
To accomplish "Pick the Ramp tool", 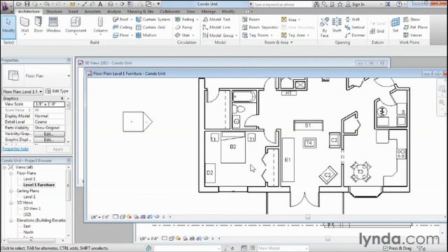I will click(x=183, y=27).
